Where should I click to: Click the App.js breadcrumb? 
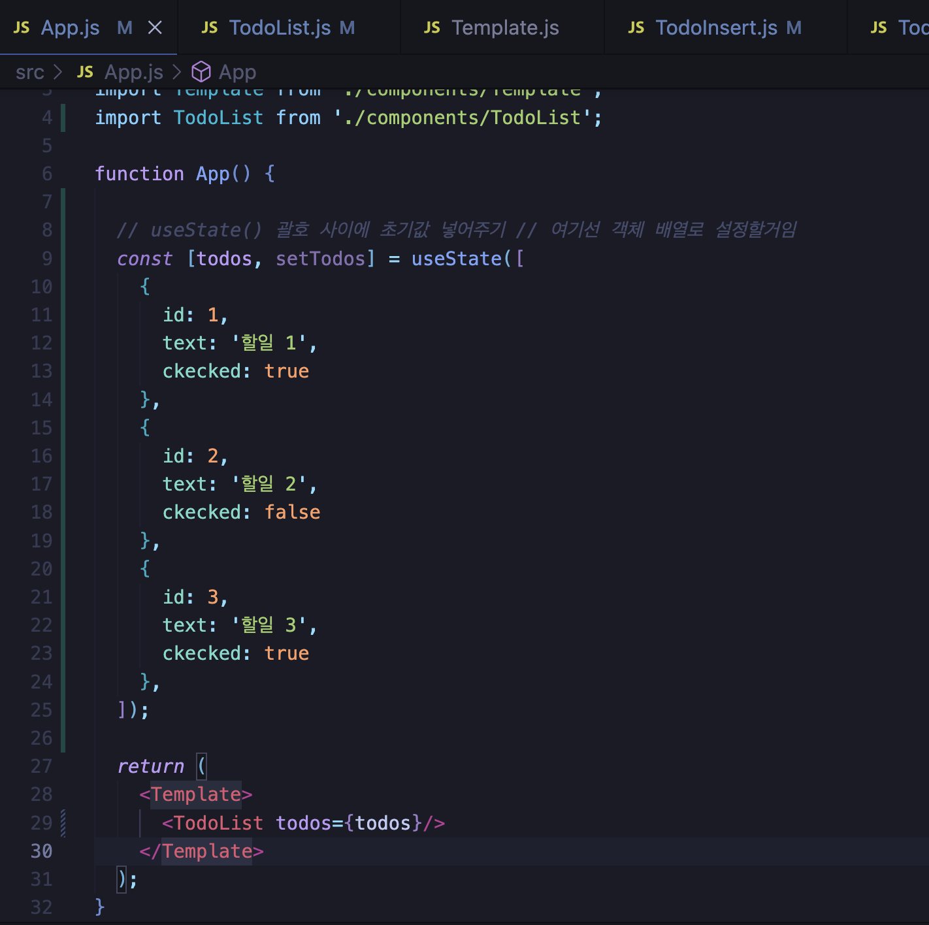tap(134, 72)
